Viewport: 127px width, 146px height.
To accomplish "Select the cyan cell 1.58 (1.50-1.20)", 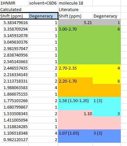I will (75, 100).
